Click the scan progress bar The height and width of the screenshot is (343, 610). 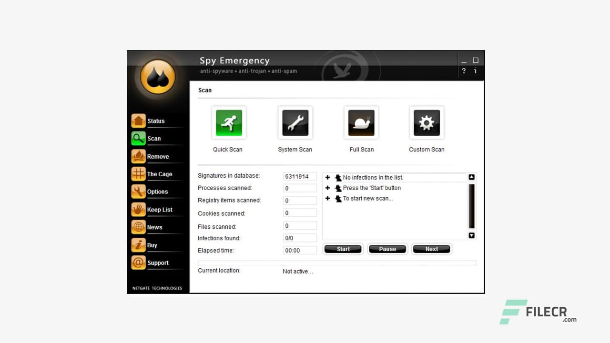tap(337, 262)
